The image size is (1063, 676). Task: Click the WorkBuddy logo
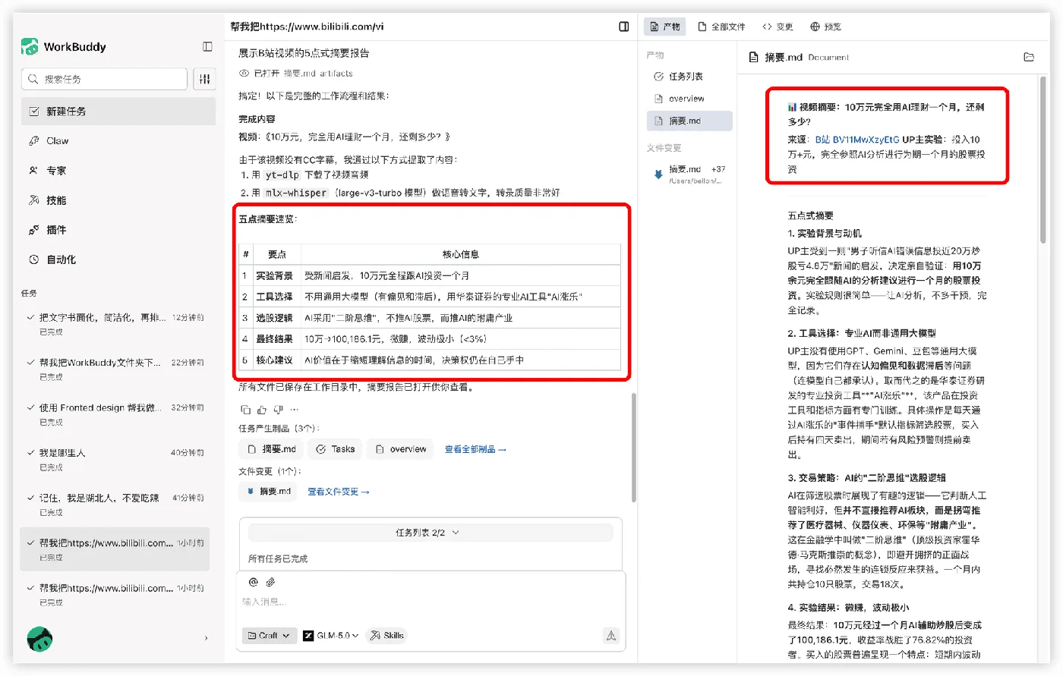pyautogui.click(x=30, y=47)
